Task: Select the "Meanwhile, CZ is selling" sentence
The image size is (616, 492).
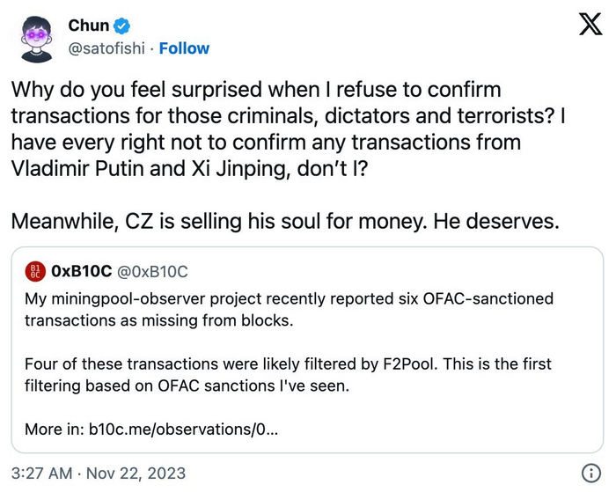Action: (x=285, y=220)
